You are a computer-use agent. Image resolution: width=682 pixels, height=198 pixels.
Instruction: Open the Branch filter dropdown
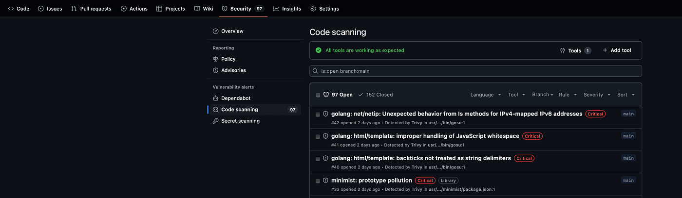pyautogui.click(x=543, y=95)
